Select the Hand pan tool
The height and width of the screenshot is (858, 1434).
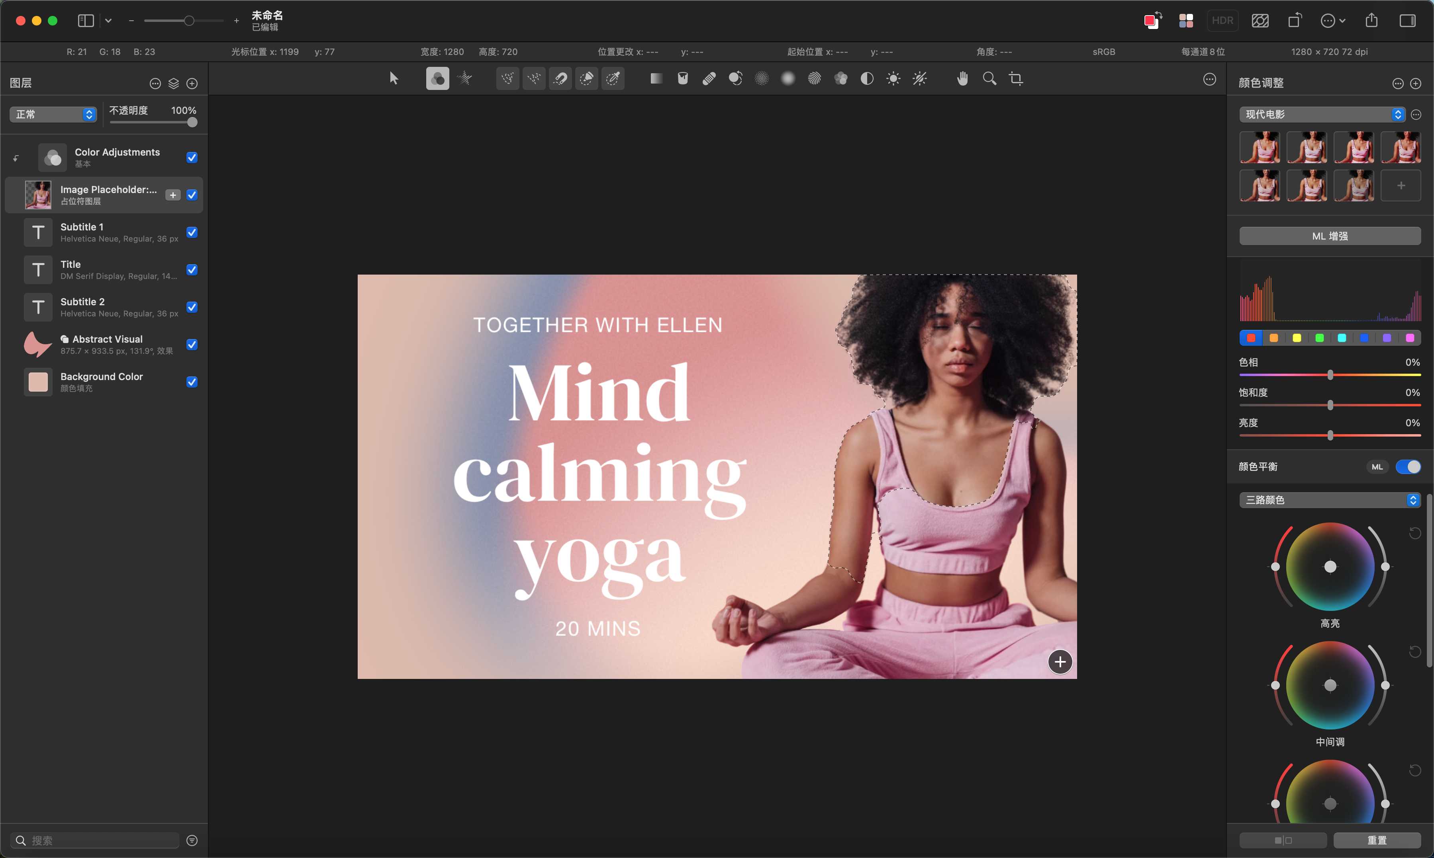click(962, 79)
